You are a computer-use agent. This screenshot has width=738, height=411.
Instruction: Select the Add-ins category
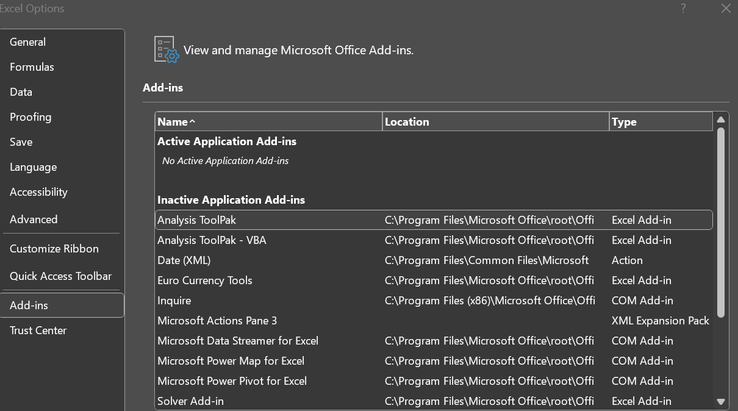(x=62, y=306)
